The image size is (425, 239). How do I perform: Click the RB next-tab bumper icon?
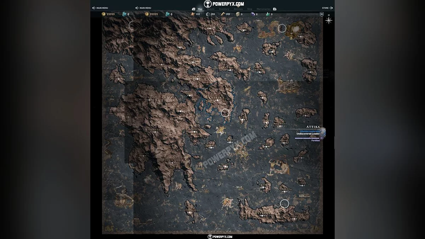coord(274,9)
